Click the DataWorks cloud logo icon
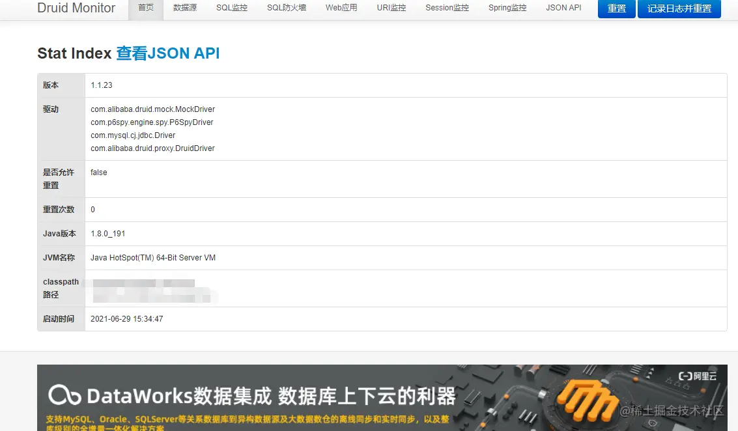This screenshot has width=738, height=431. pyautogui.click(x=64, y=395)
